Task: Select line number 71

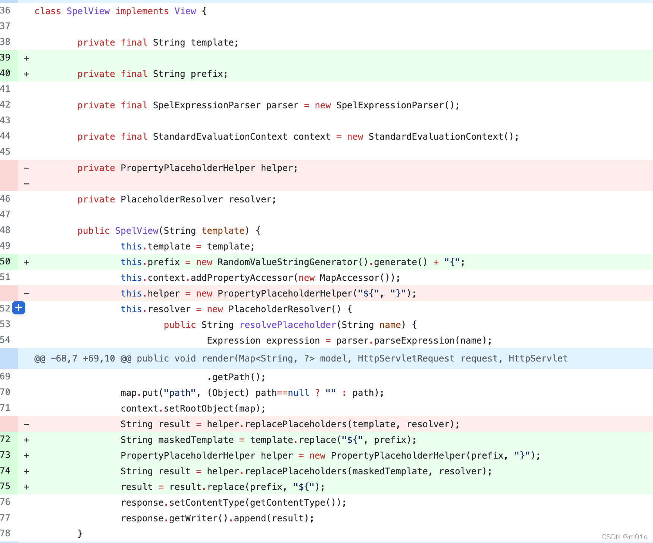Action: 5,408
